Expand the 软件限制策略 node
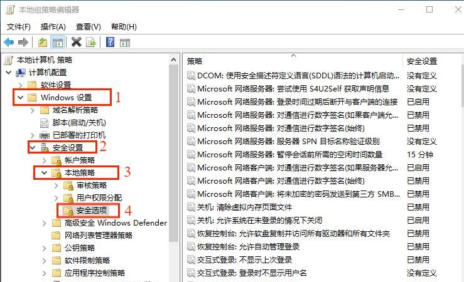This screenshot has height=282, width=464. pos(44,261)
